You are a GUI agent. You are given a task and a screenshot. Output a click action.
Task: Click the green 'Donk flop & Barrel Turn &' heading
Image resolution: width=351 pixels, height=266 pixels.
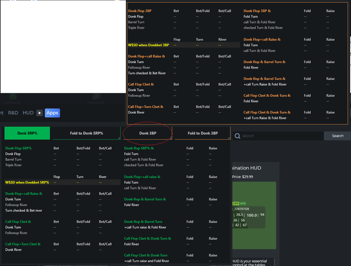pos(145,199)
